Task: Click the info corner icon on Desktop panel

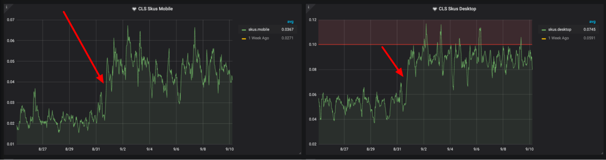Action: [x=308, y=7]
